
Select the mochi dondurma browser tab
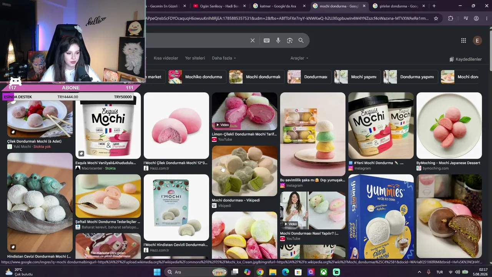click(339, 6)
